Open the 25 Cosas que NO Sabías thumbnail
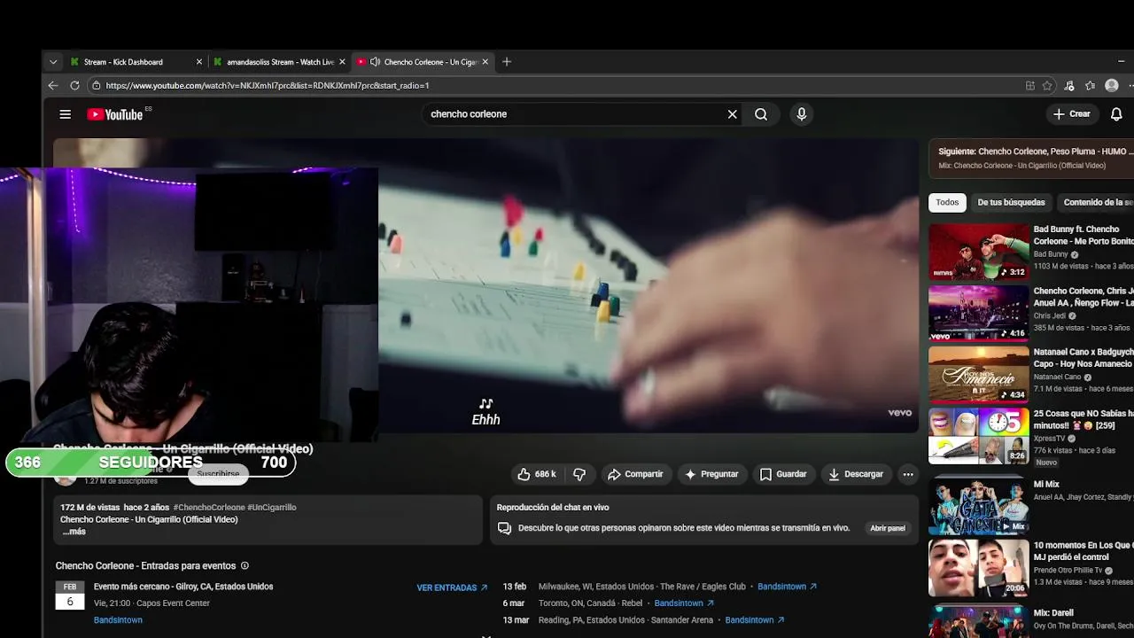 978,435
